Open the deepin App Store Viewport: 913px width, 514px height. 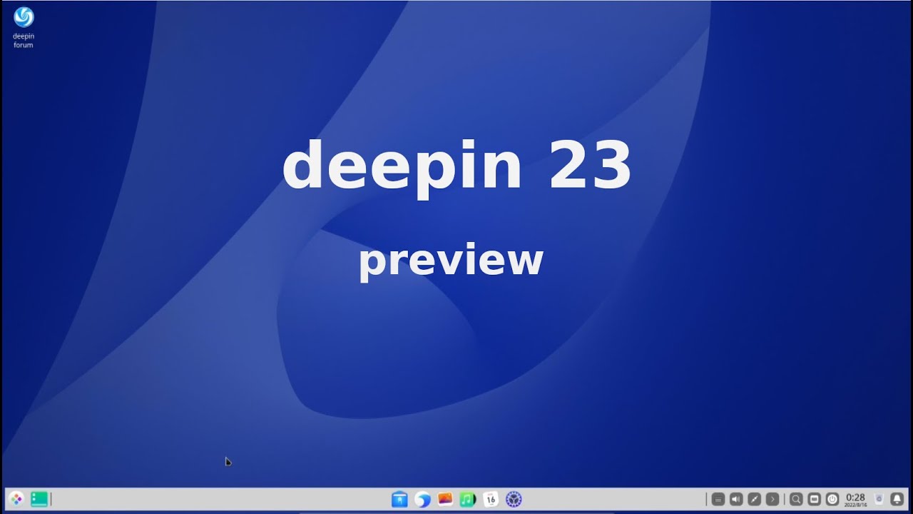coord(399,499)
